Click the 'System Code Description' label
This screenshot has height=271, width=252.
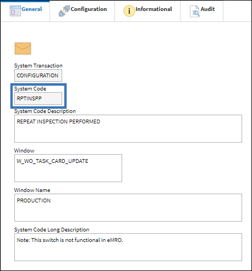[45, 111]
